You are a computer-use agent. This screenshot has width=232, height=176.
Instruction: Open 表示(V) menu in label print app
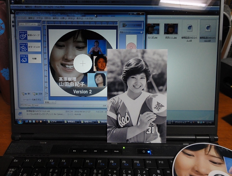80,18
